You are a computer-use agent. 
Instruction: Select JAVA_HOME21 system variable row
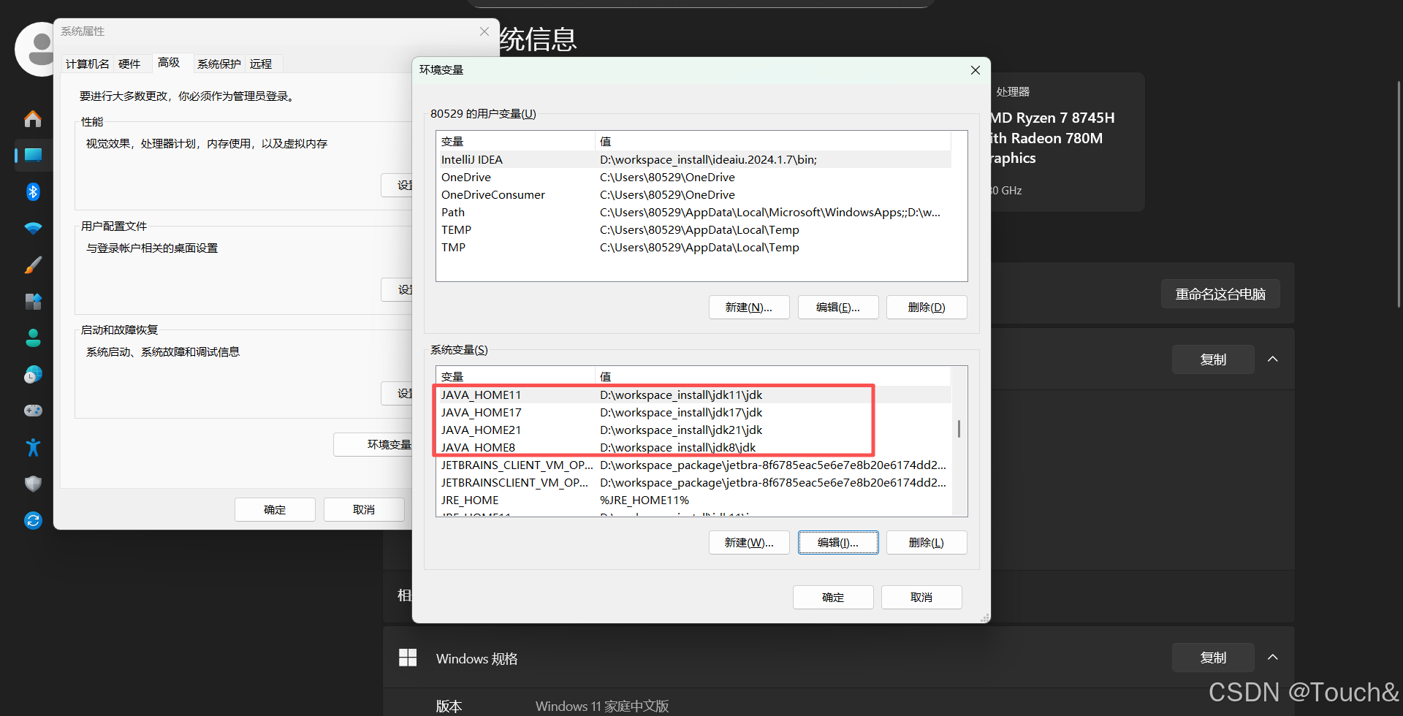[x=693, y=430]
